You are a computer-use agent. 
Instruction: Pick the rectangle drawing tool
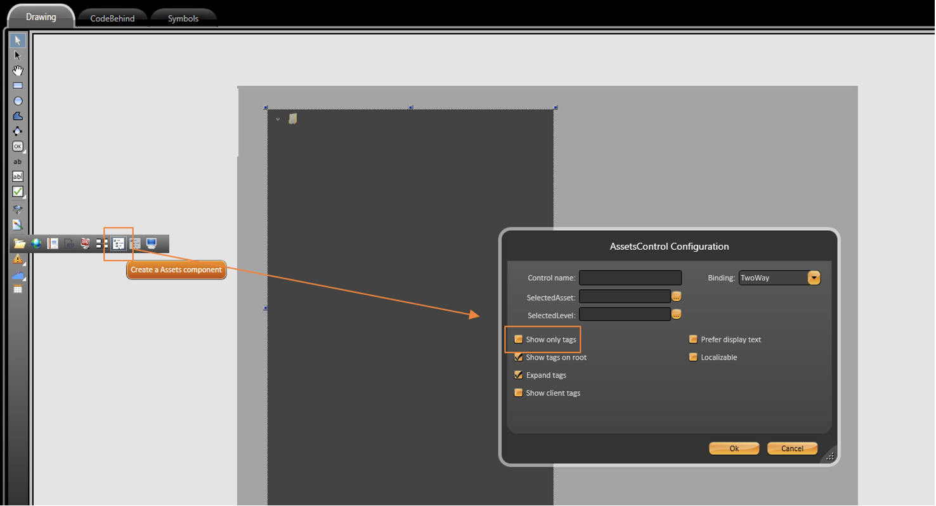[x=18, y=86]
